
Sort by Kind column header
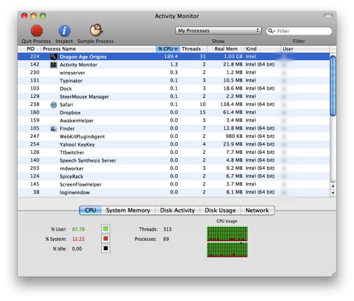coord(262,49)
